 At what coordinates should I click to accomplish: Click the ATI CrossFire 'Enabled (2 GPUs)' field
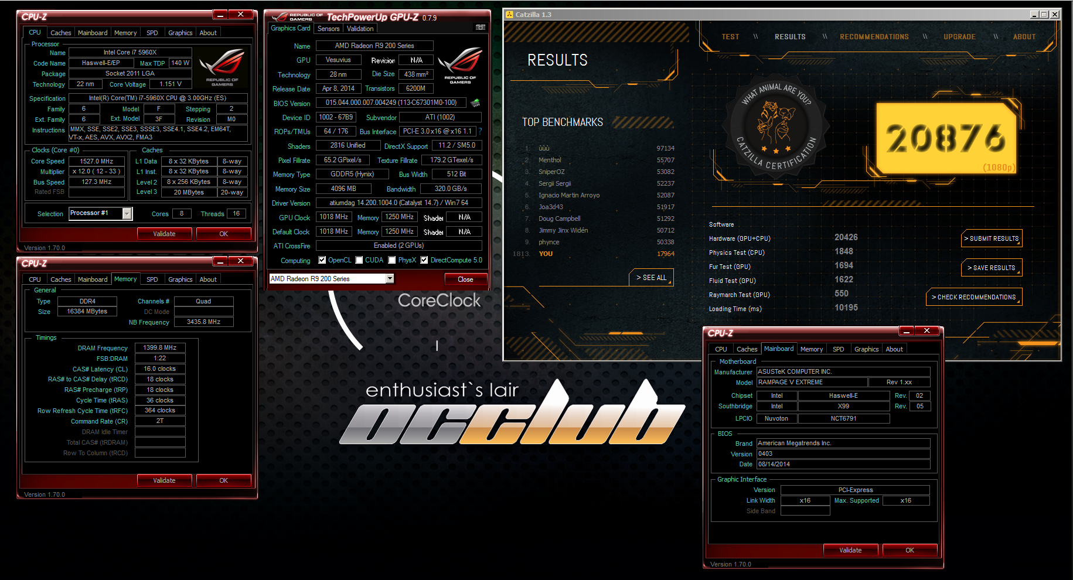398,245
